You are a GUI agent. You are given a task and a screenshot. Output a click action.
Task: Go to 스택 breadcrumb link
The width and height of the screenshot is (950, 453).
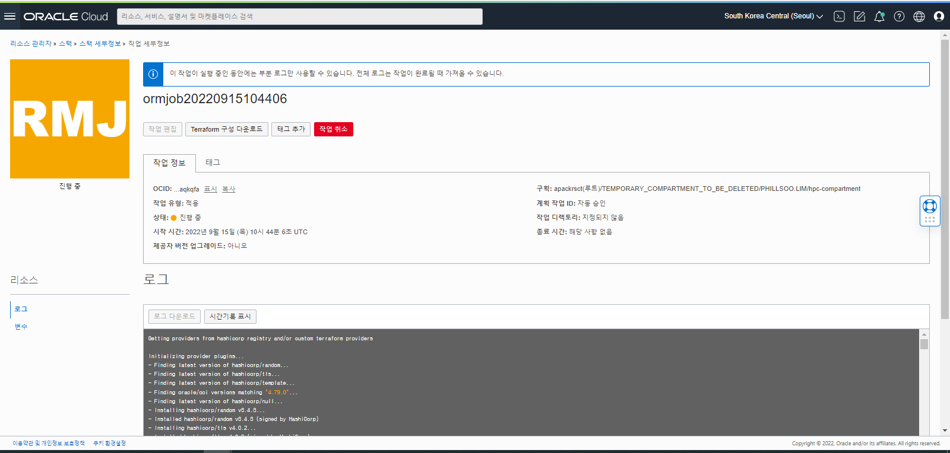pyautogui.click(x=65, y=44)
